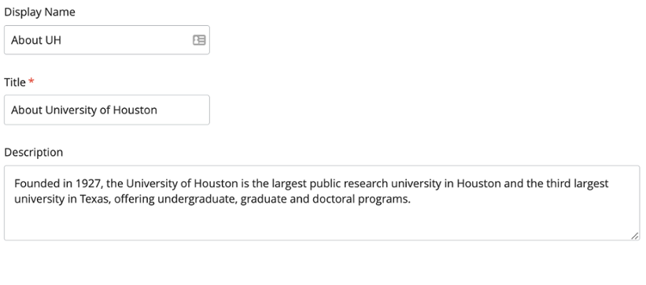The height and width of the screenshot is (285, 646).
Task: Click the description box resize handle
Action: pyautogui.click(x=634, y=236)
